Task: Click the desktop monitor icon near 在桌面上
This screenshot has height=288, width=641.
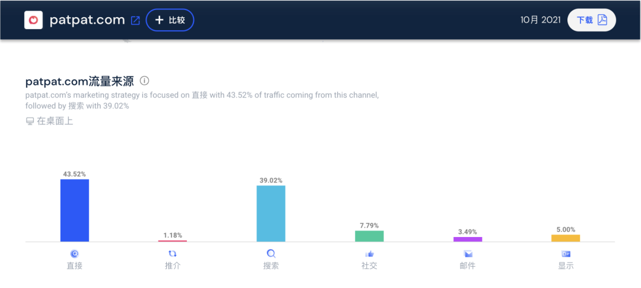Action: pos(30,121)
